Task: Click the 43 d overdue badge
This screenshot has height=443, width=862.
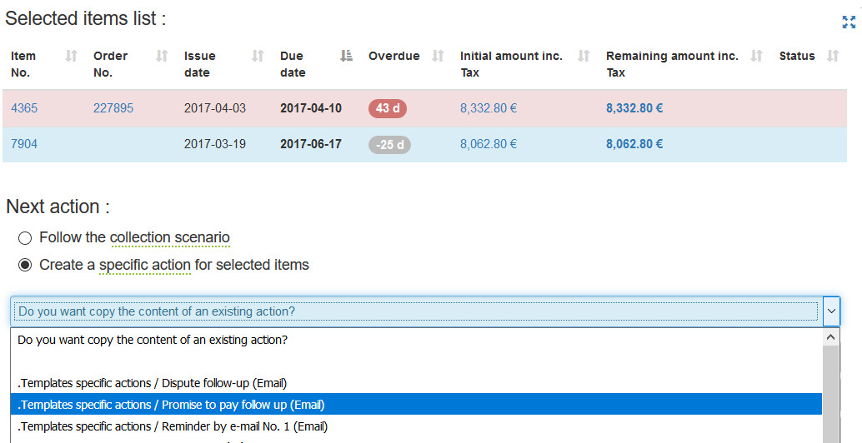Action: tap(388, 108)
